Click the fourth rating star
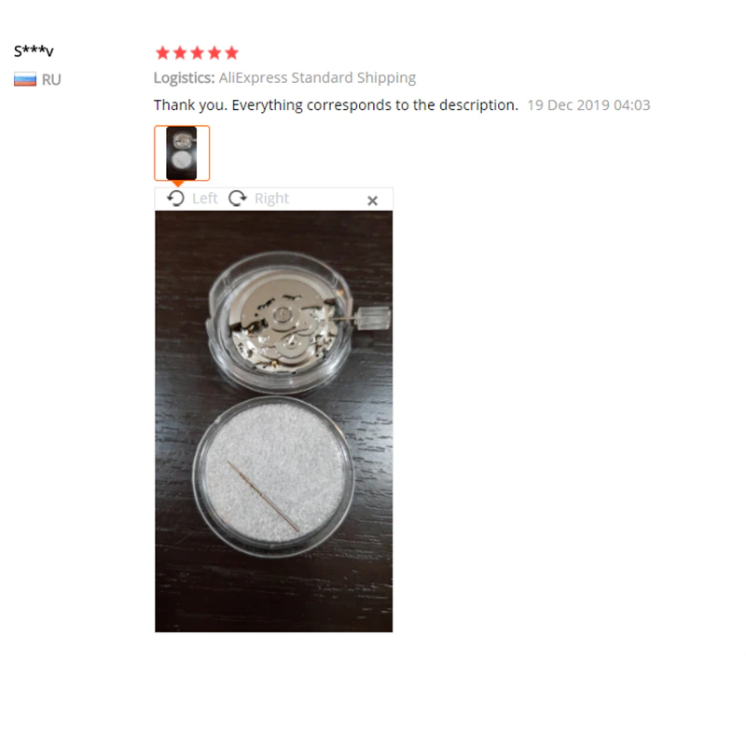The width and height of the screenshot is (746, 746). (214, 53)
